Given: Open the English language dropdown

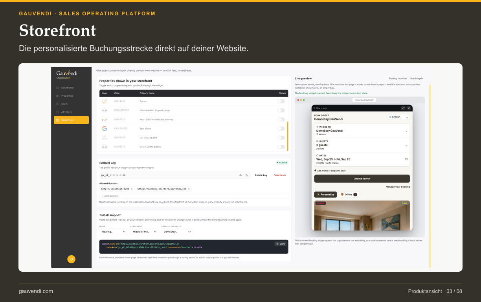Looking at the screenshot, I should [x=398, y=117].
